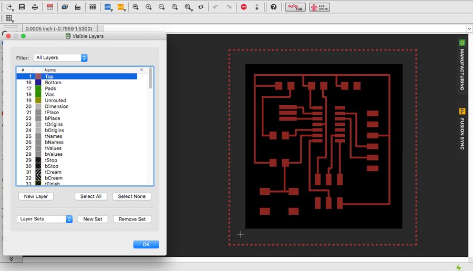
Task: Open the command line history dropdown
Action: click(x=468, y=28)
